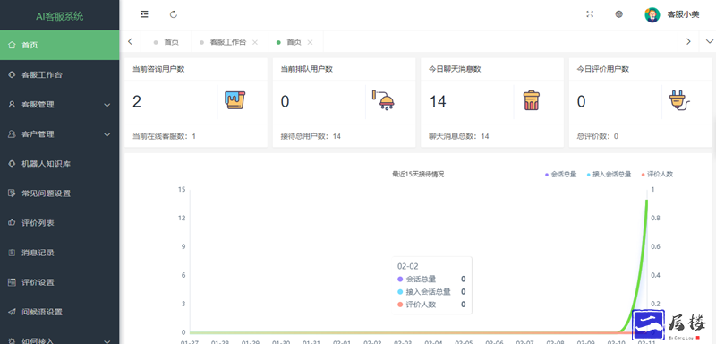
Task: Click the paint bucket icon in 当前咨询用户数 card
Action: (x=235, y=100)
